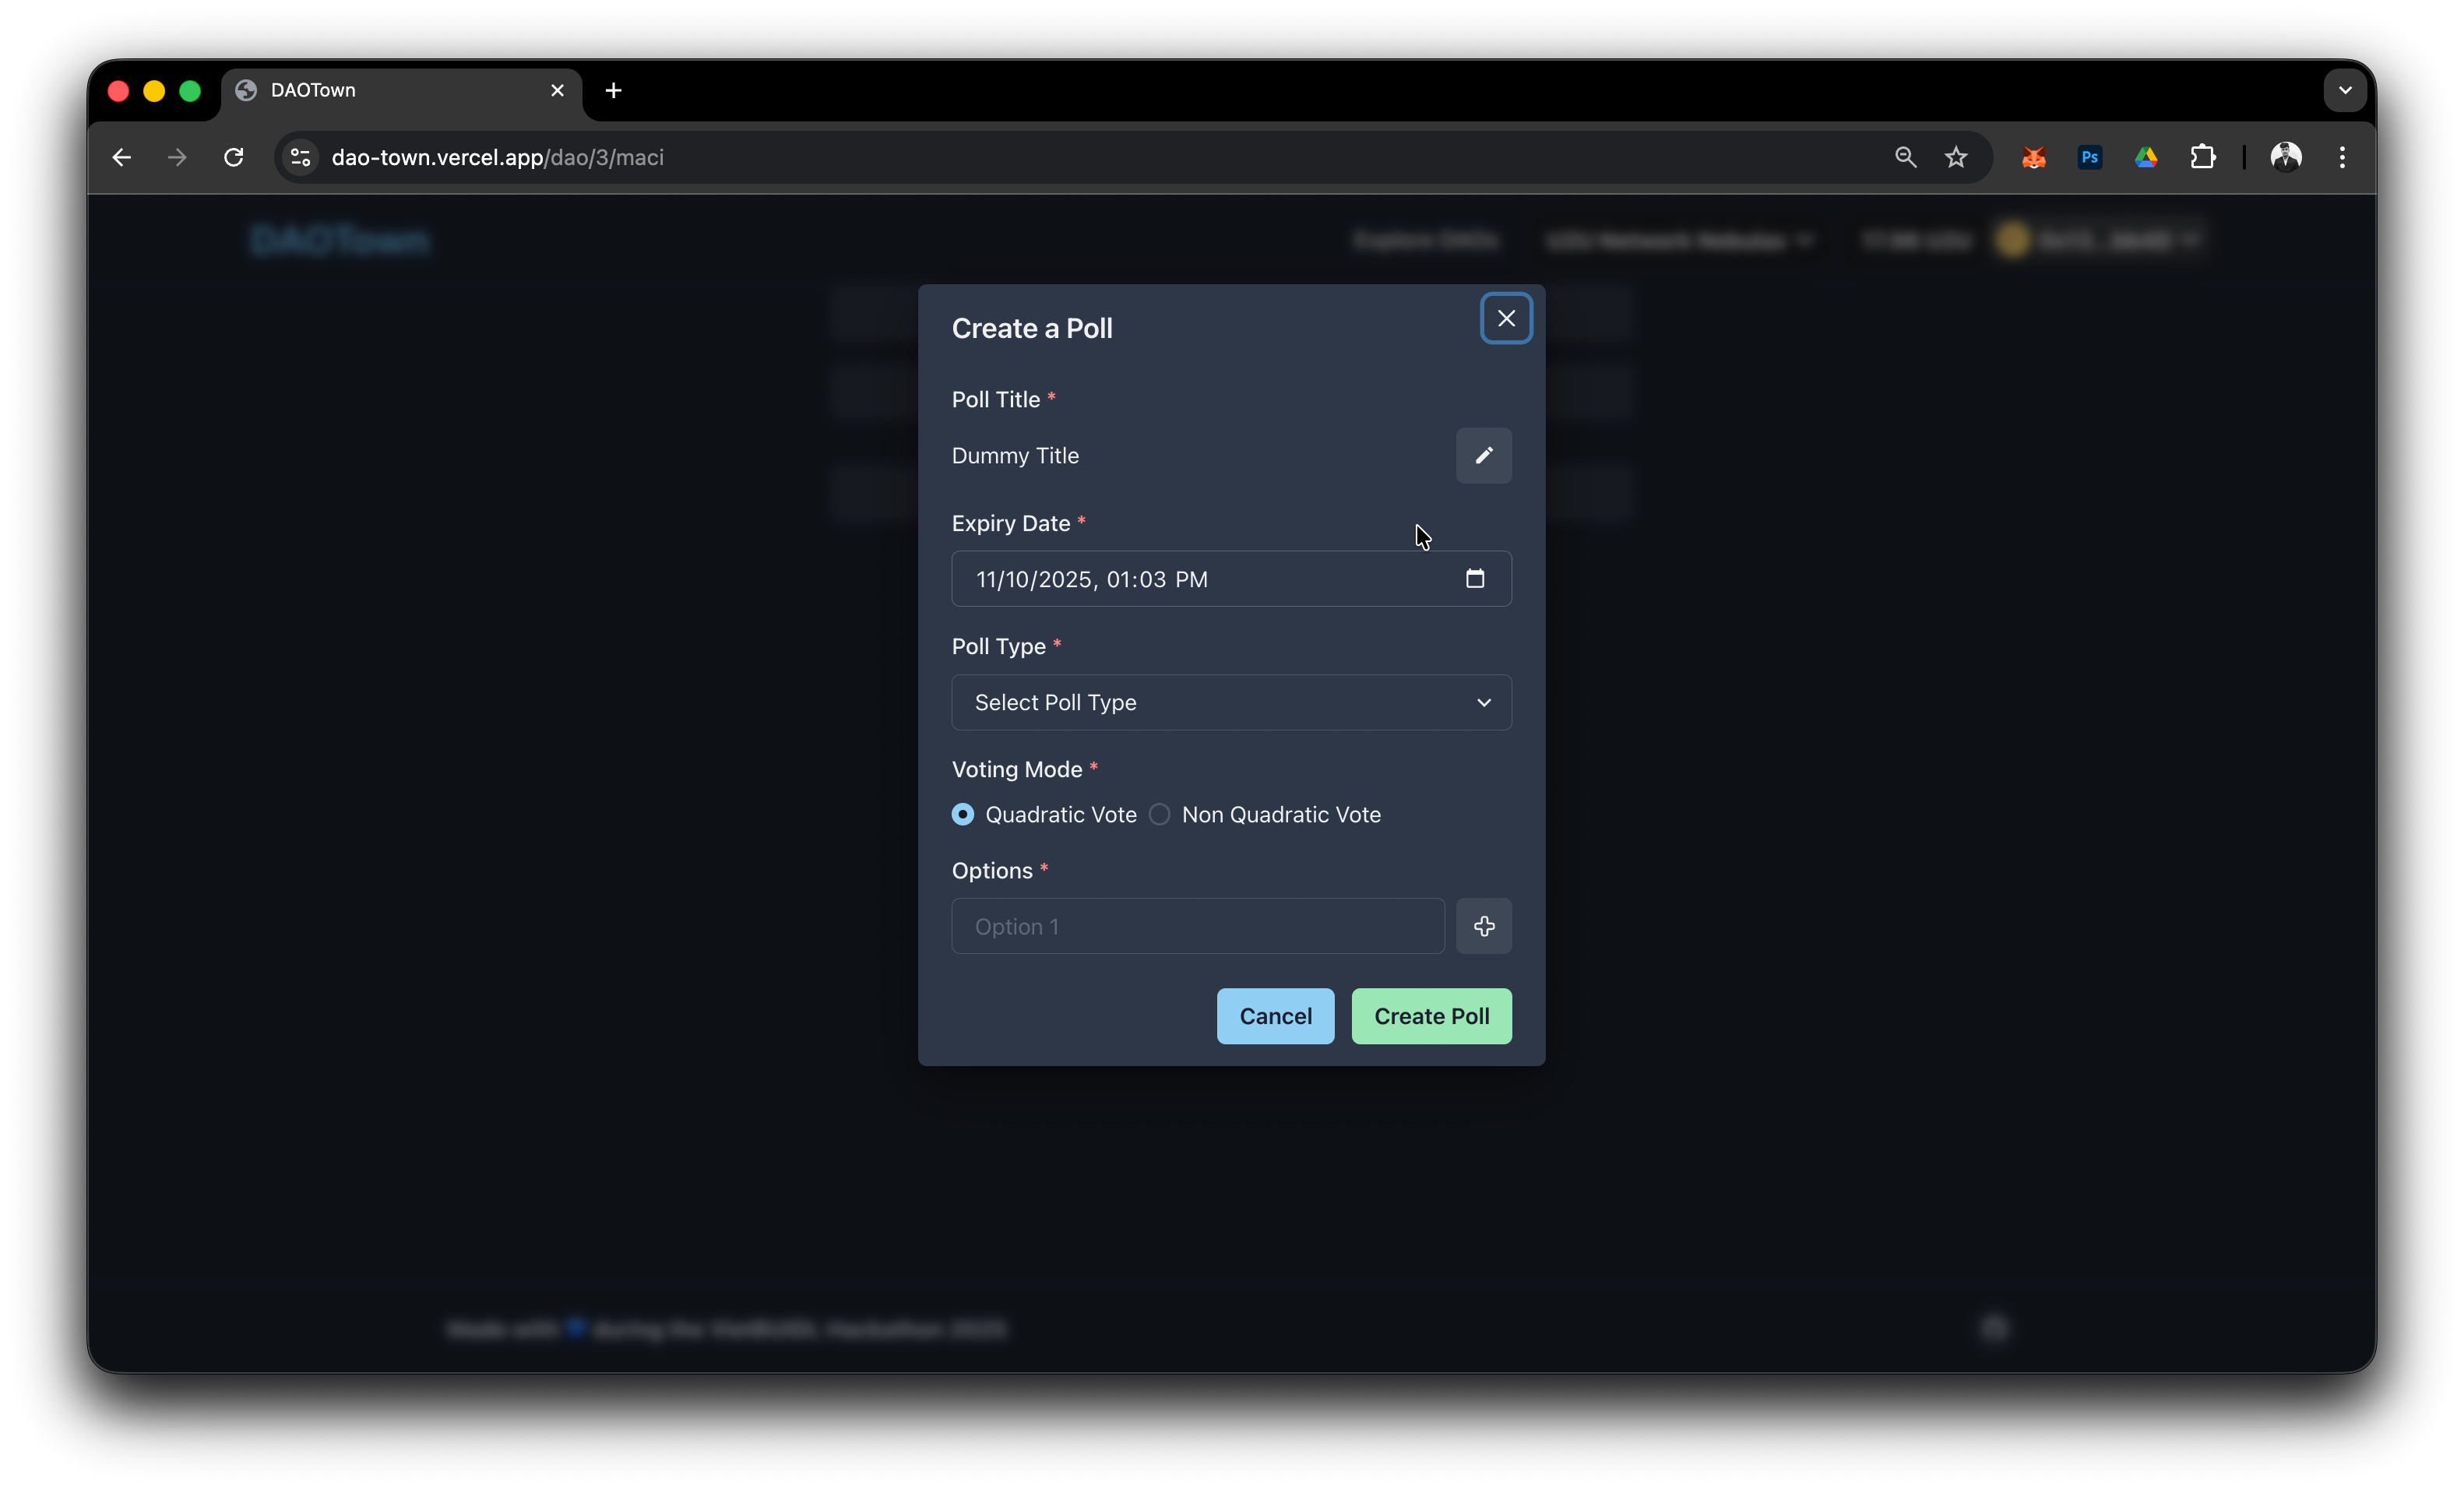Select the Non Quadratic Vote option
The width and height of the screenshot is (2464, 1489).
pyautogui.click(x=1159, y=814)
